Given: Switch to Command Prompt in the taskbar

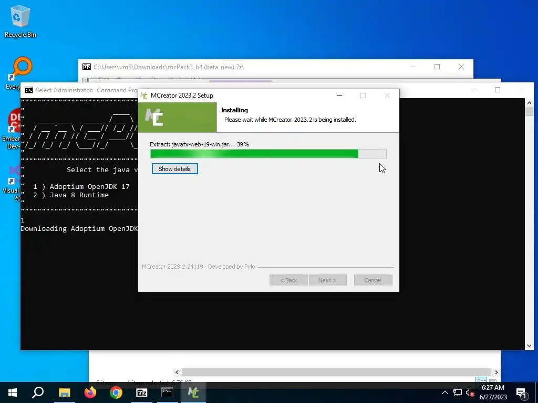Looking at the screenshot, I should pyautogui.click(x=168, y=393).
